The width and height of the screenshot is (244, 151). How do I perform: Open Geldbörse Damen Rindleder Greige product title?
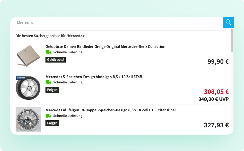coord(105,46)
